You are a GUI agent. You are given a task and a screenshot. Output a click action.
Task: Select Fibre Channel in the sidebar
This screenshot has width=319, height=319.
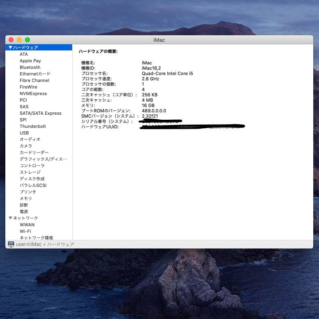[34, 80]
